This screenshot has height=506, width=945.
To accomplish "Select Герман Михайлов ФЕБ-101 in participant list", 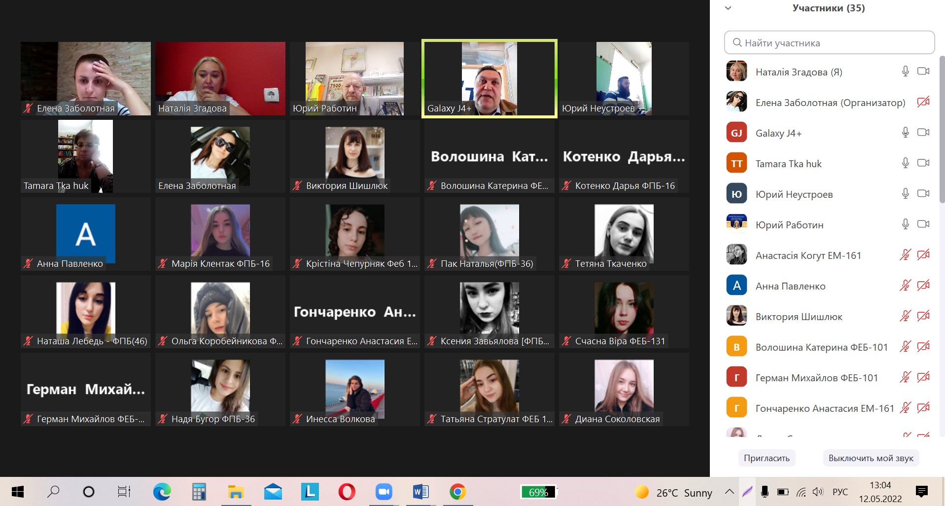I will 816,378.
